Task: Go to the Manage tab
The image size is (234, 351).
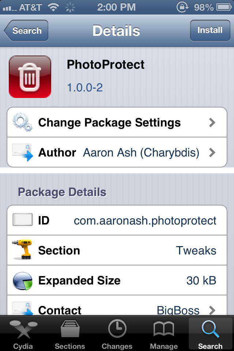Action: point(163,333)
